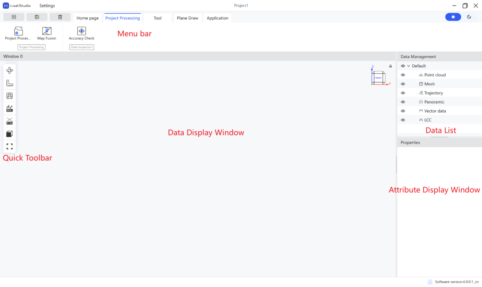Select the Point cloud tree item
The height and width of the screenshot is (287, 482).
pyautogui.click(x=434, y=75)
